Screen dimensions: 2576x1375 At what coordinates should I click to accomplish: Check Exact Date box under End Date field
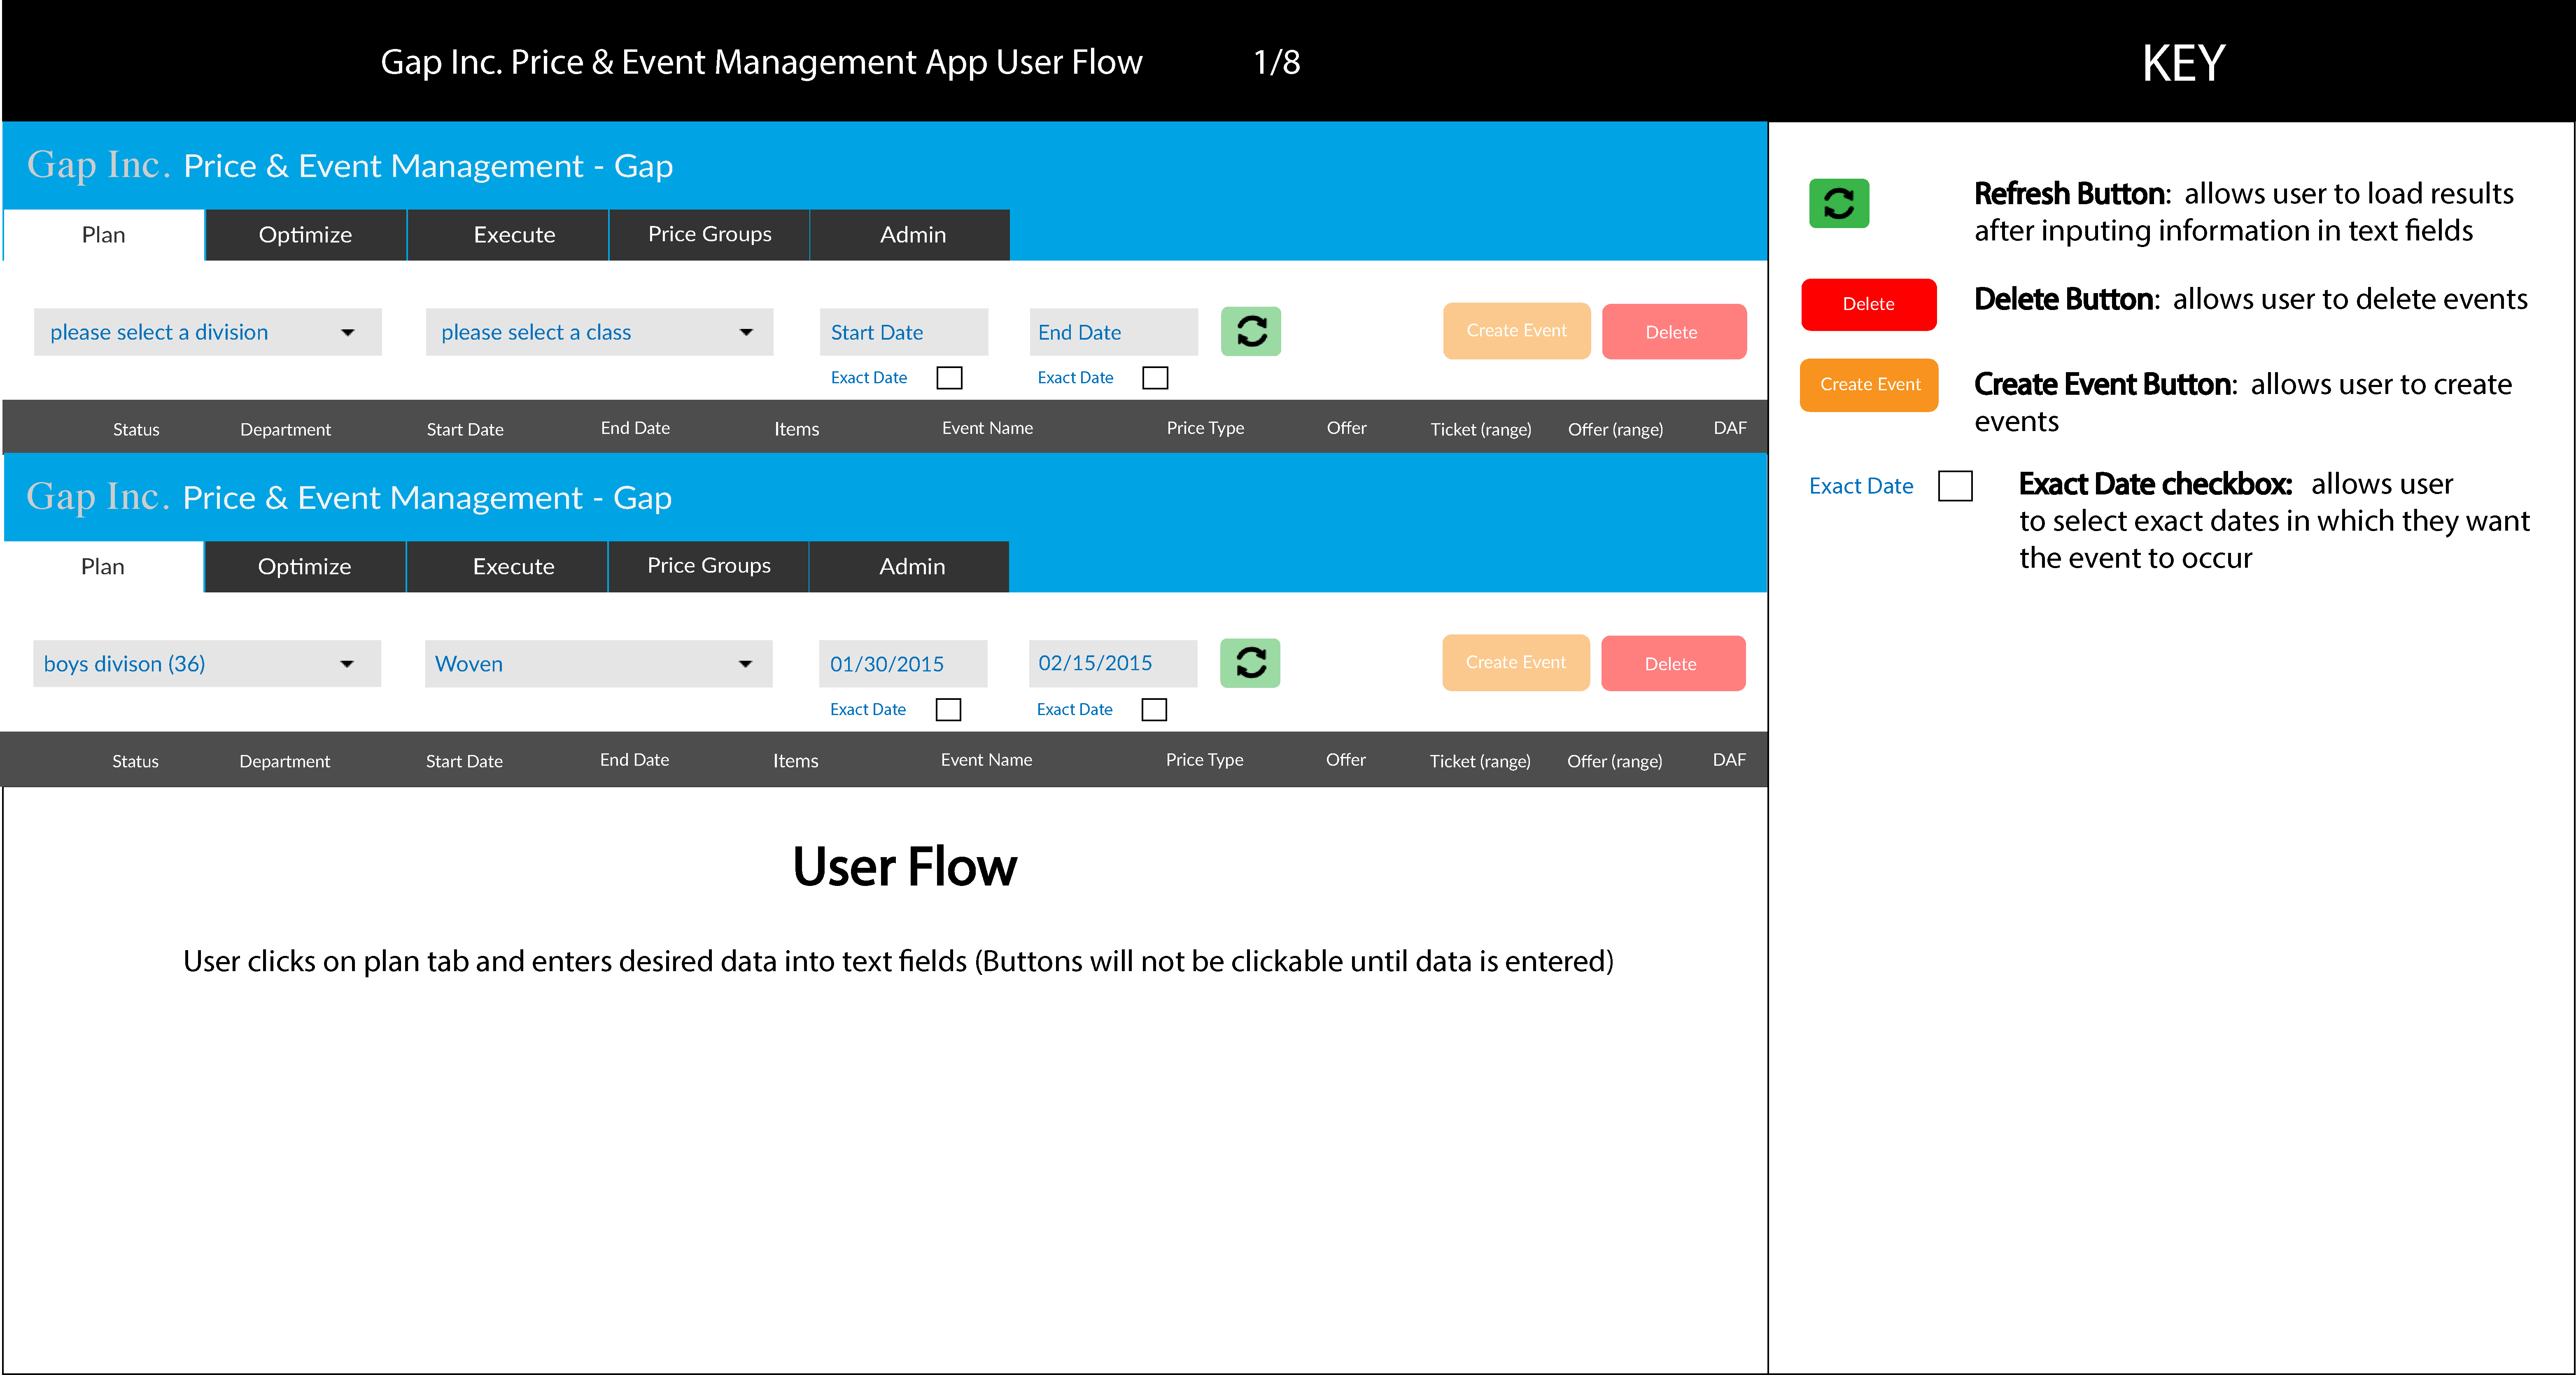coord(1155,378)
